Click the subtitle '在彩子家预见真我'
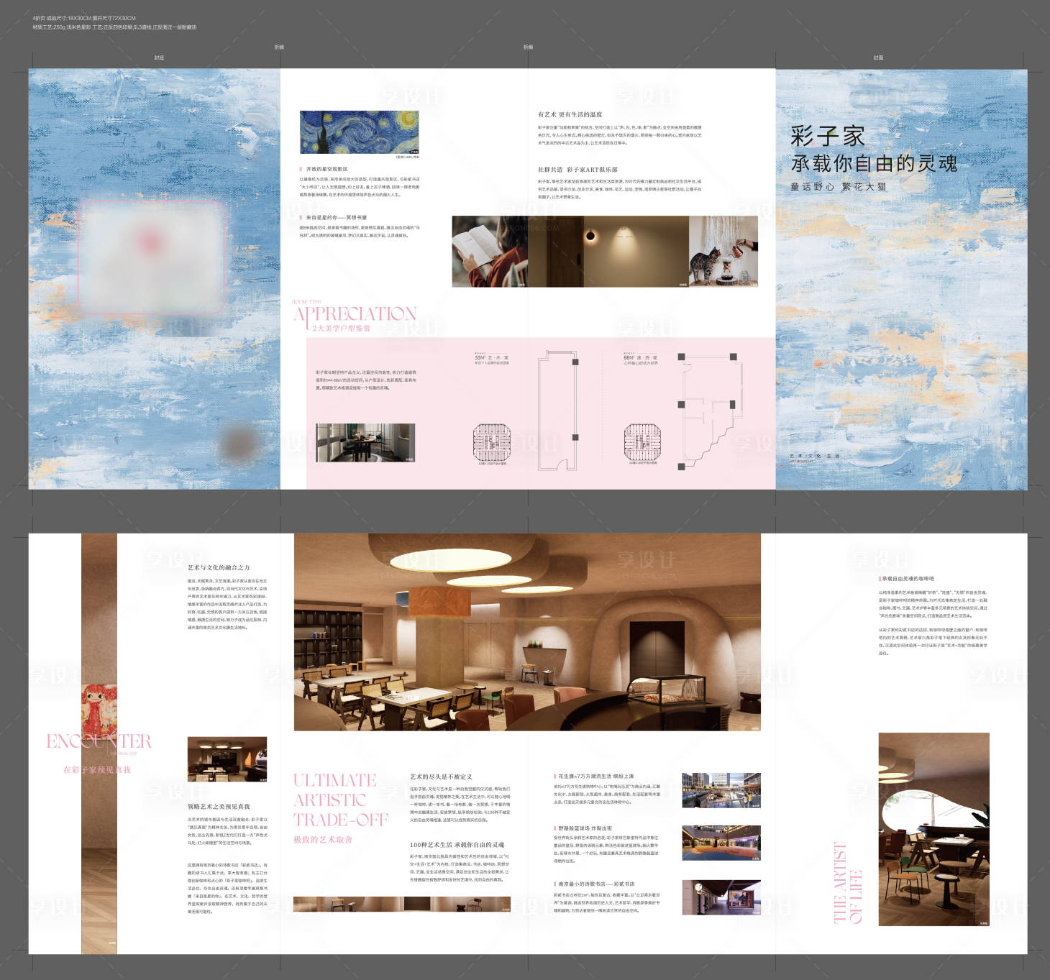 coord(97,769)
